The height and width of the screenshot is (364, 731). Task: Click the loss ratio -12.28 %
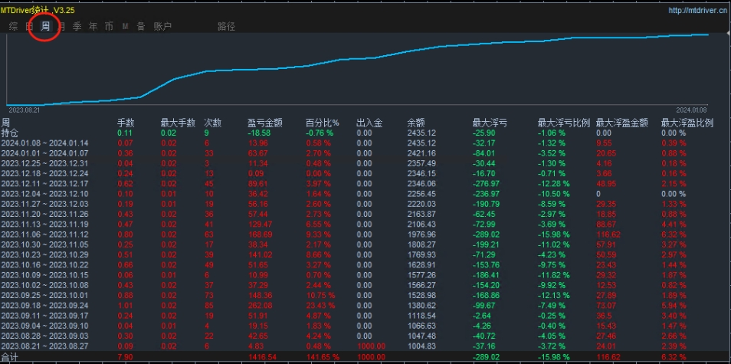pos(554,183)
